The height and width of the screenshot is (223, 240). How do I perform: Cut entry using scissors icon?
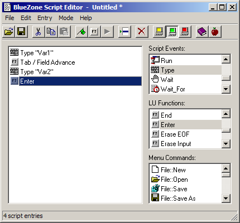point(39,32)
